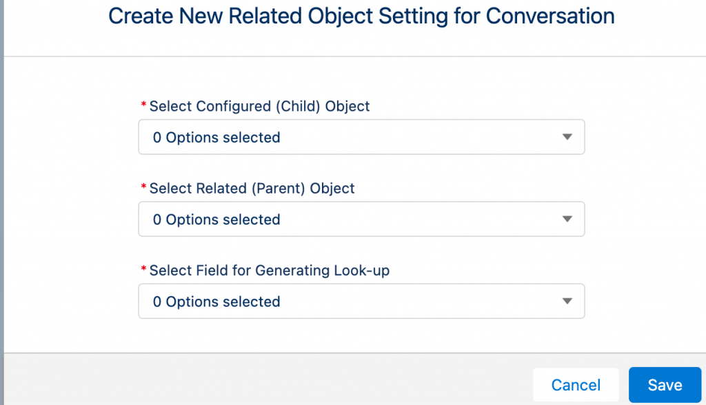Expand the Select Configured (Child) Object dropdown

click(361, 137)
